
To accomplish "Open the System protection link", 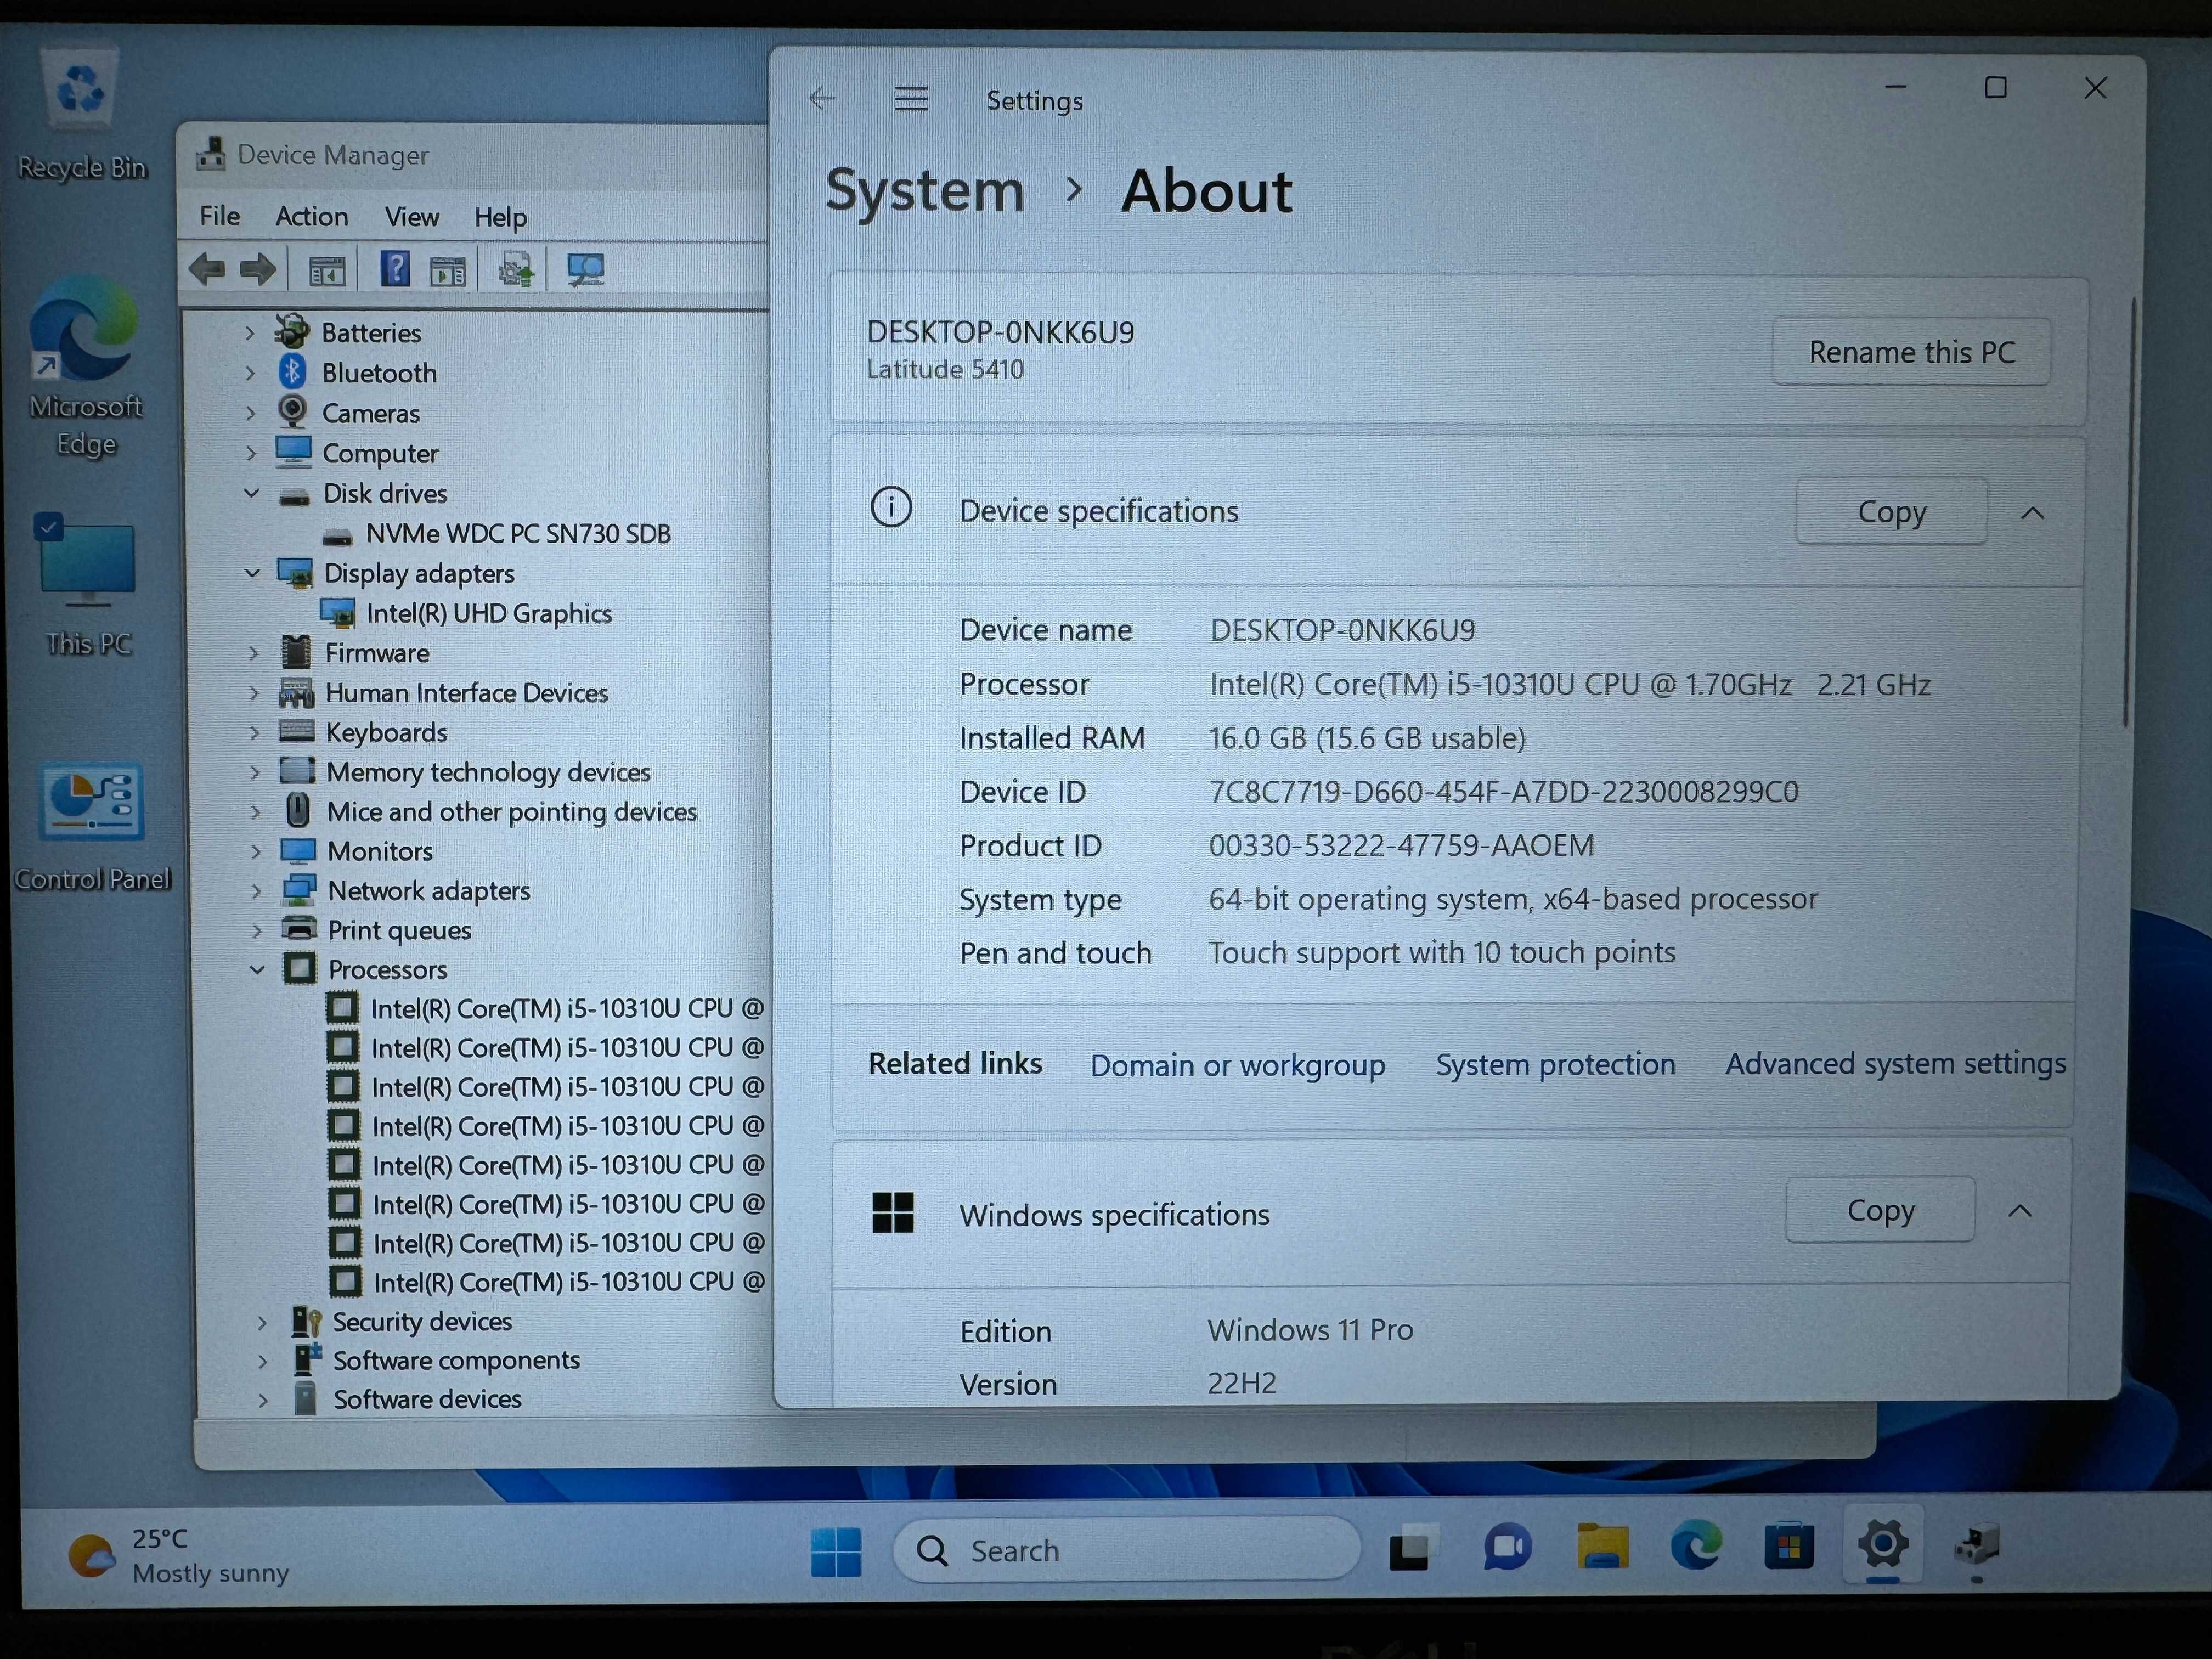I will pos(1555,1064).
